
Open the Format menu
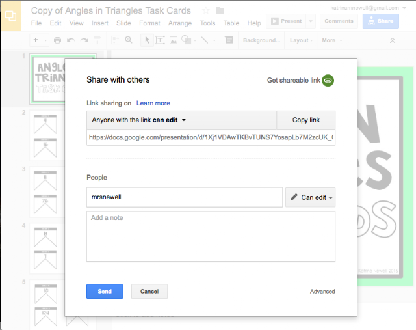[149, 23]
